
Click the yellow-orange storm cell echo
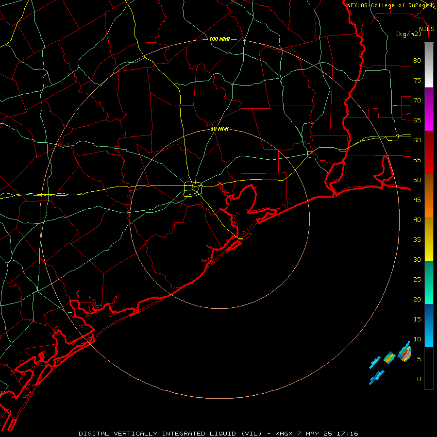click(389, 357)
